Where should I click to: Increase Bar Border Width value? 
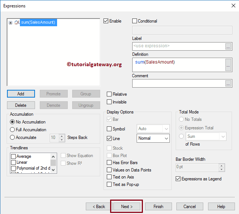221,166
